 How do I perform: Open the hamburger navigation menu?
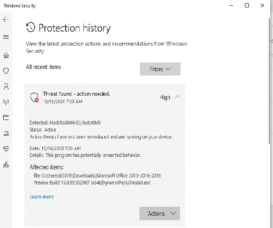click(x=6, y=37)
